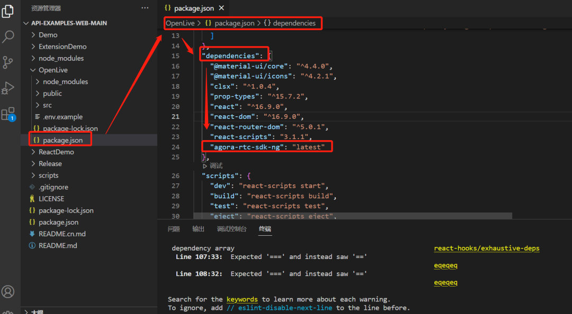Click the "@material-ui/core" dependency line
572x314 pixels.
(271, 66)
